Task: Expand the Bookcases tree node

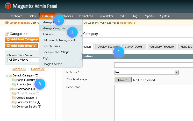Action: click(x=11, y=89)
